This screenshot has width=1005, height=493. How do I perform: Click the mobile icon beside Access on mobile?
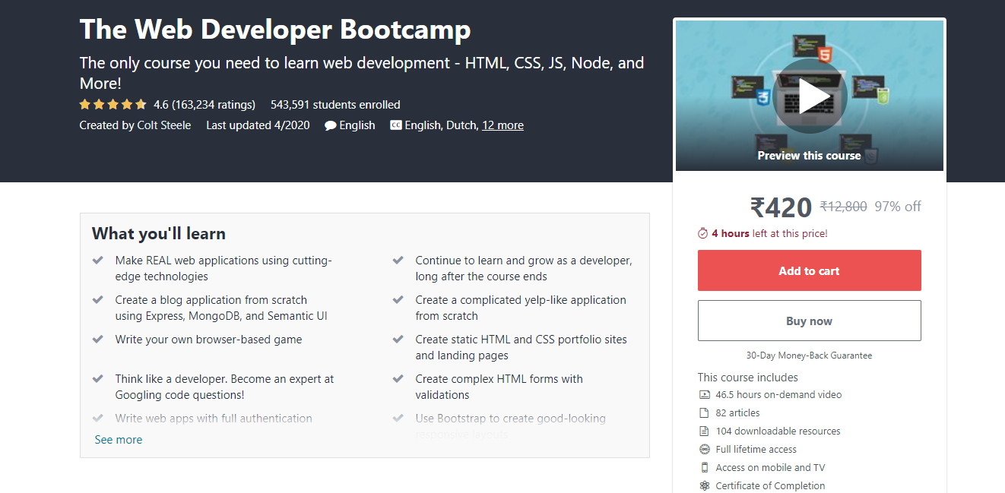coord(704,468)
